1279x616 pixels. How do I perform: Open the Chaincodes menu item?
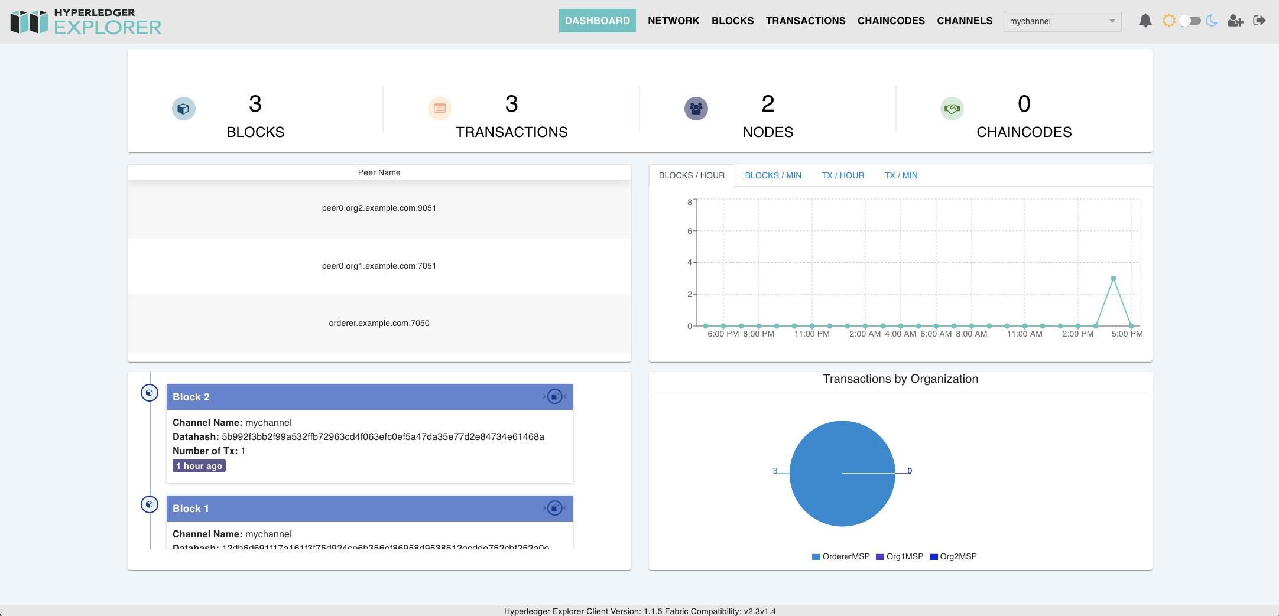[x=891, y=21]
